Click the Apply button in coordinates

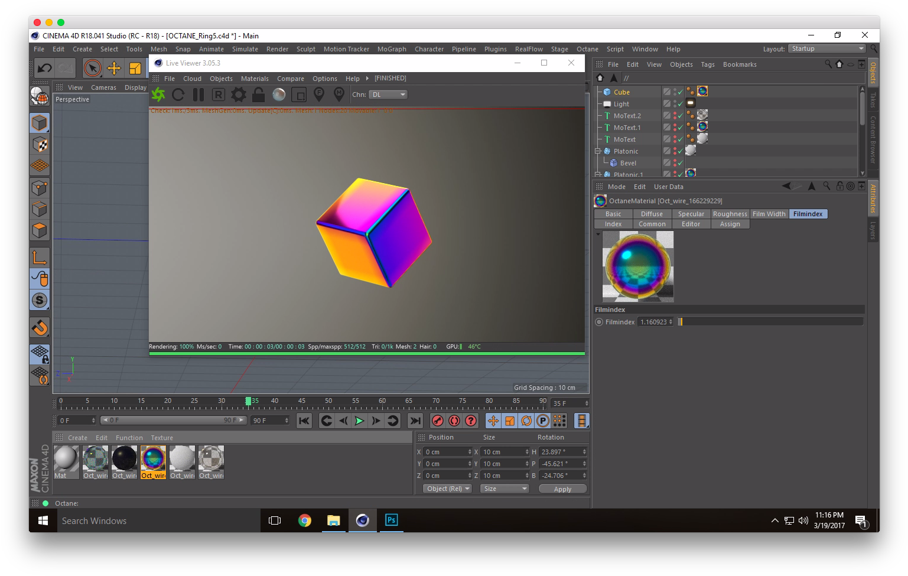tap(562, 489)
